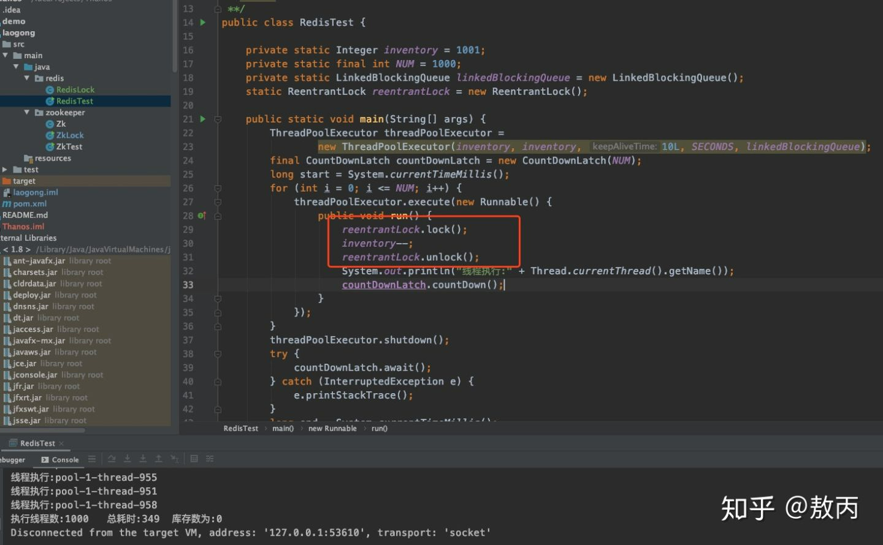This screenshot has height=545, width=883.
Task: Select the JDK 1.8 library entry
Action: 86,249
